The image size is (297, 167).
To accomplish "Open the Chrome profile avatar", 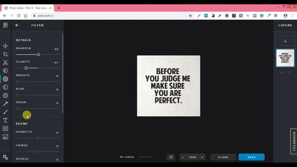I will 285,16.
